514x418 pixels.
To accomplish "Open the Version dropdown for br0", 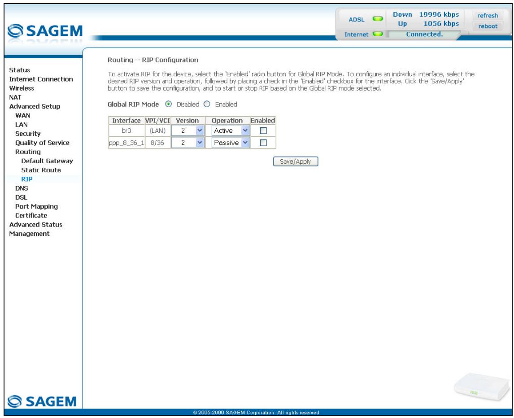I will pyautogui.click(x=188, y=131).
